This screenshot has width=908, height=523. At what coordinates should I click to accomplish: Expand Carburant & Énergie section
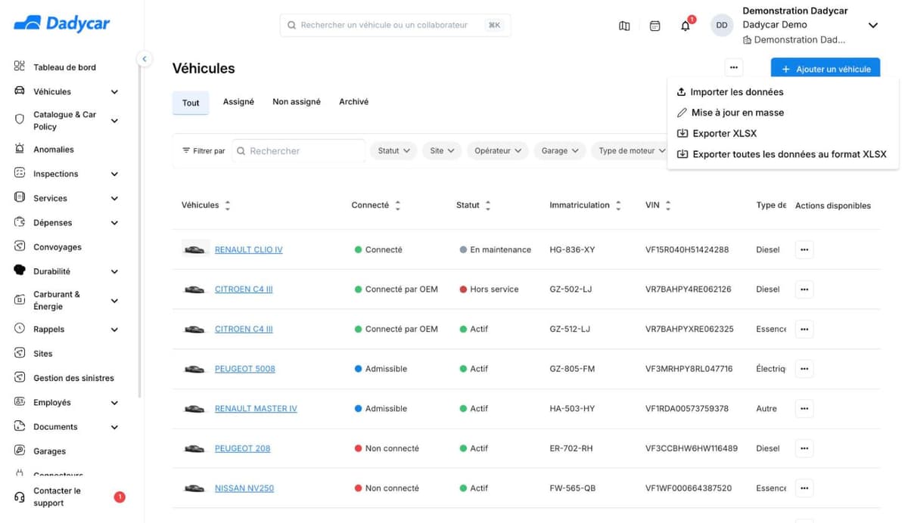click(114, 301)
